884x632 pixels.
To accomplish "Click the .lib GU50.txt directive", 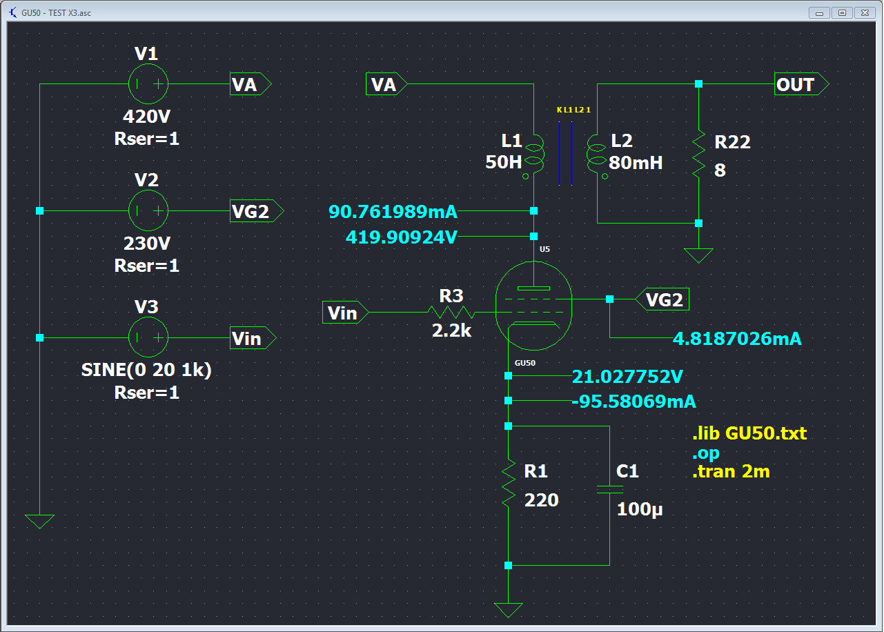I will (x=749, y=434).
